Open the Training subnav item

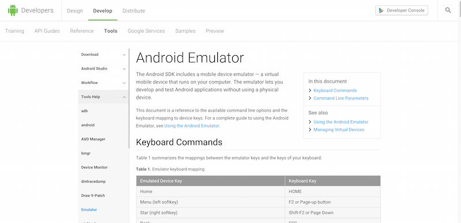15,31
